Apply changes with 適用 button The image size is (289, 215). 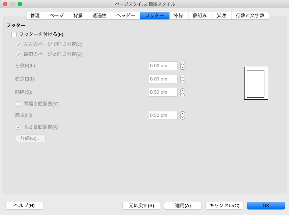[183, 205]
